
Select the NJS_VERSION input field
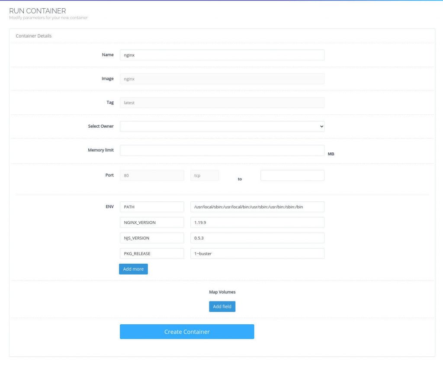click(152, 238)
